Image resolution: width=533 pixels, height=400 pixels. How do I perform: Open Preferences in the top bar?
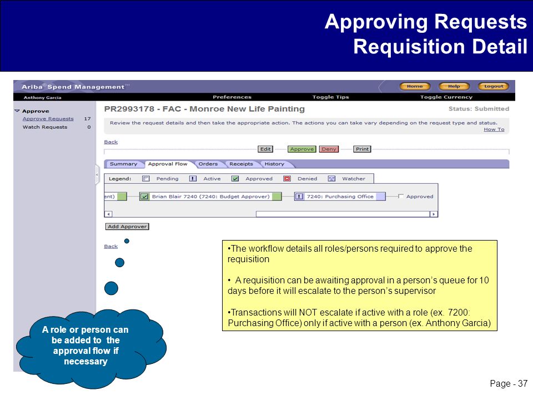[x=232, y=97]
